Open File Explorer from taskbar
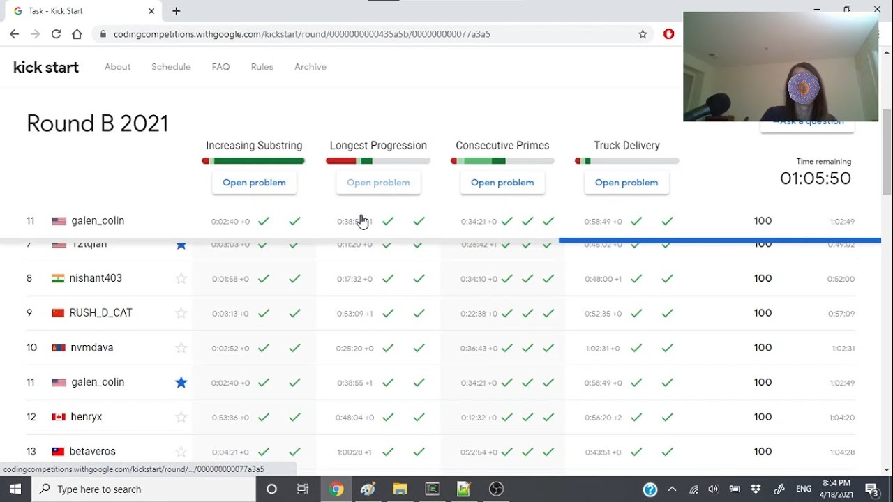893x502 pixels. point(400,489)
